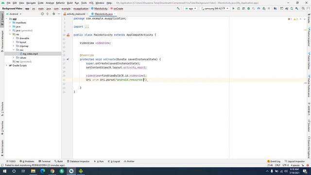Expand the manifests folder
311x175 pixels.
pyautogui.click(x=10, y=23)
